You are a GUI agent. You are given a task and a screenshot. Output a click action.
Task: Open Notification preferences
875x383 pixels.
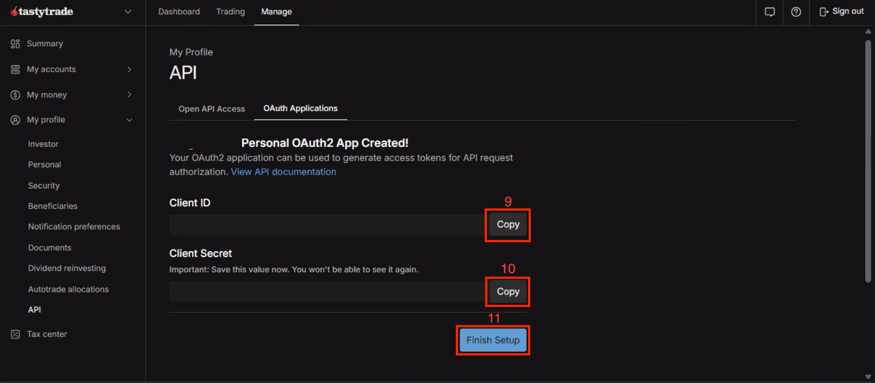[74, 226]
